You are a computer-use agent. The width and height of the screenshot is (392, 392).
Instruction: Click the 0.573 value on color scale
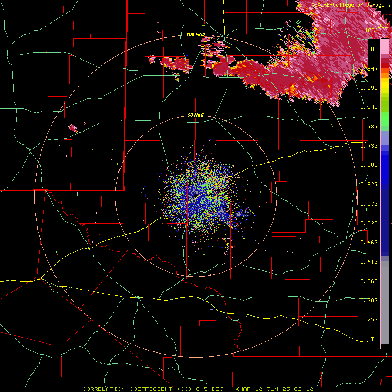[x=369, y=204]
